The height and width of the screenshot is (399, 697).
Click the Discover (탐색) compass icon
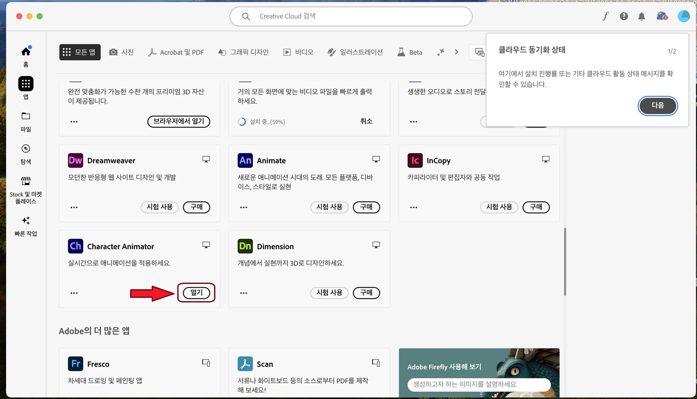pyautogui.click(x=26, y=149)
